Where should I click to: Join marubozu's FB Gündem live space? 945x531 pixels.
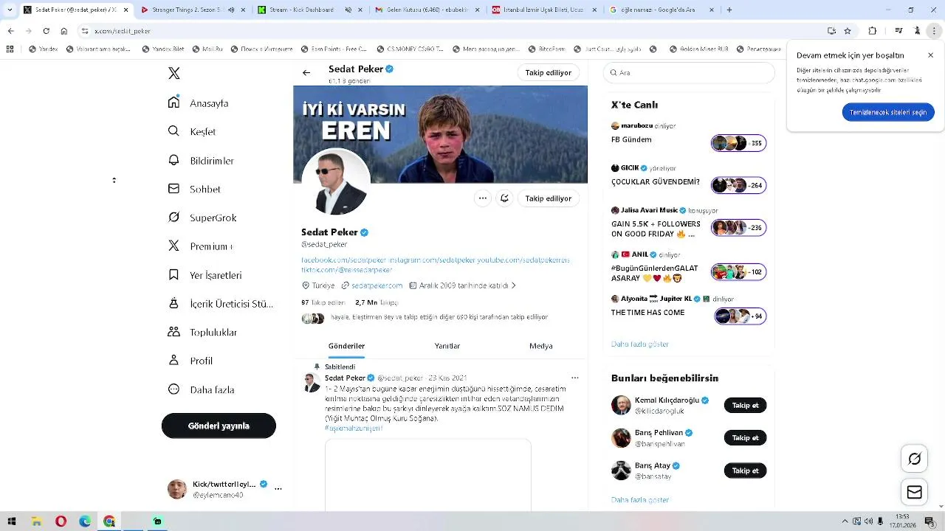739,143
